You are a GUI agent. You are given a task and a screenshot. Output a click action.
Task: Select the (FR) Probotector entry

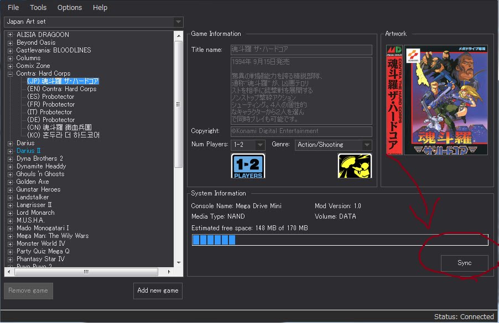point(51,104)
